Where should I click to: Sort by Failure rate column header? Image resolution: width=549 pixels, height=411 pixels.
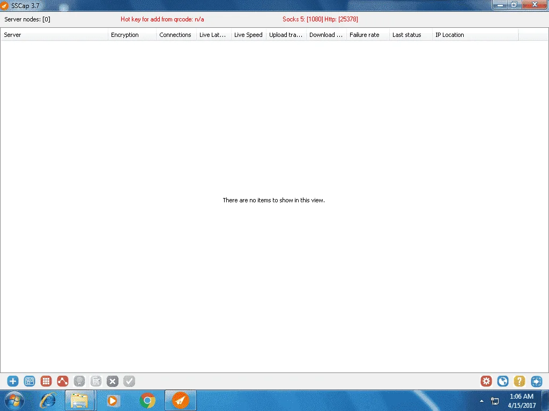pyautogui.click(x=368, y=35)
